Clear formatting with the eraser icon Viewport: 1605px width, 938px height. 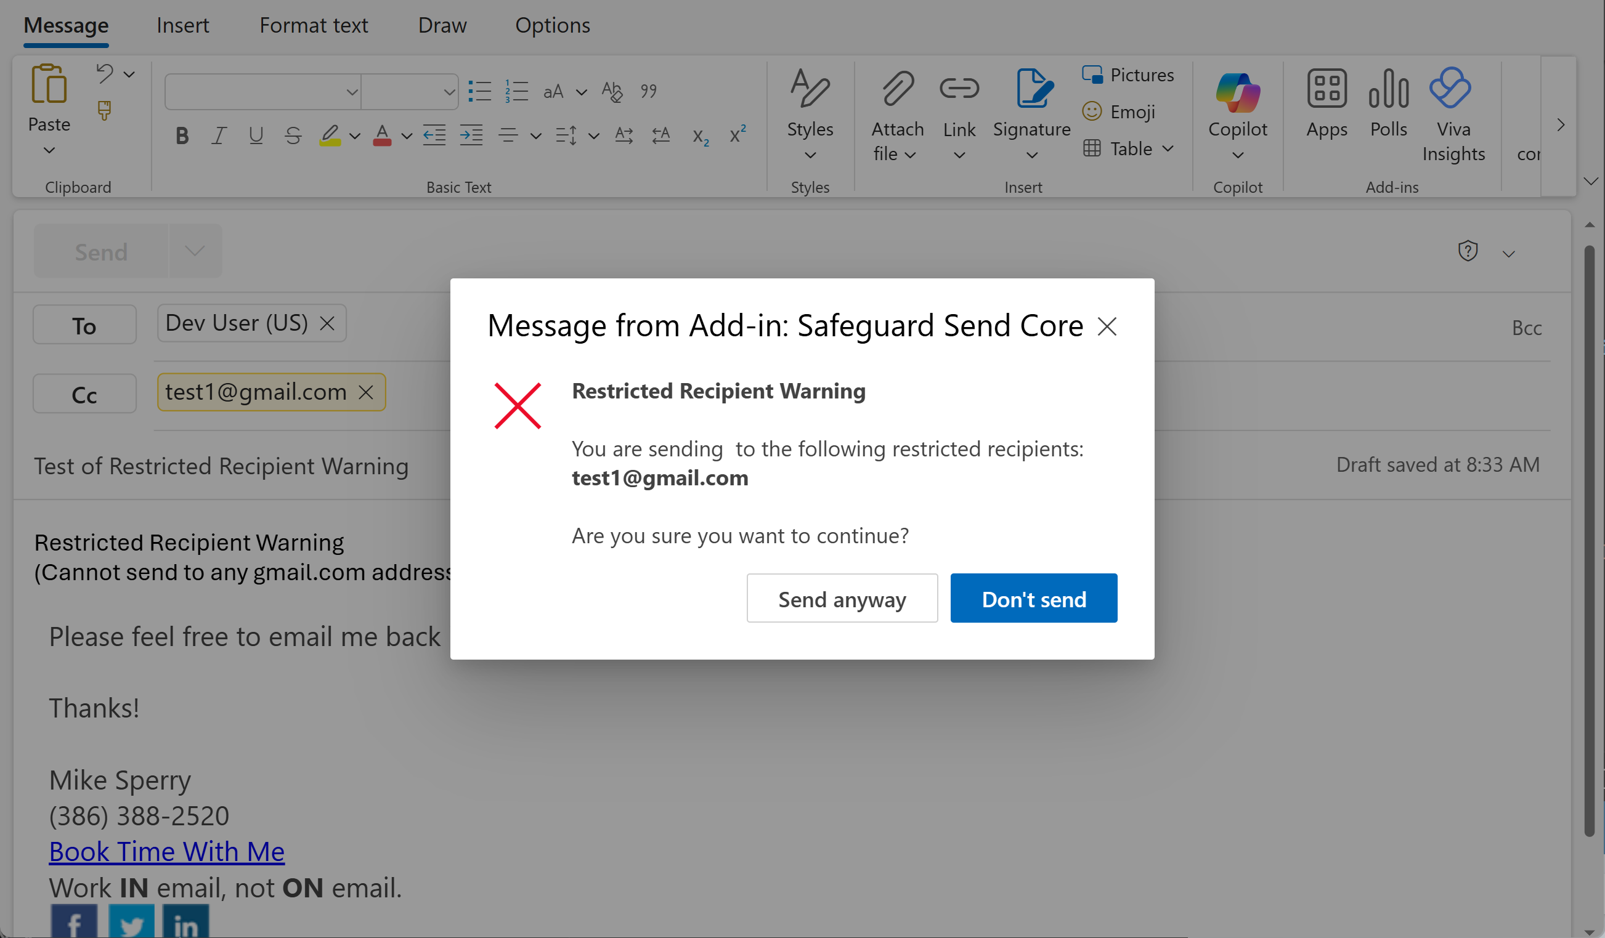612,91
